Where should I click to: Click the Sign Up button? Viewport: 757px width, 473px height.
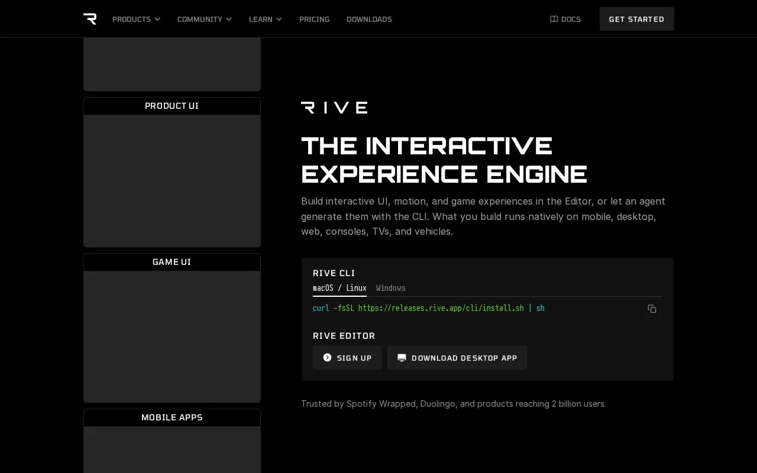pyautogui.click(x=347, y=358)
